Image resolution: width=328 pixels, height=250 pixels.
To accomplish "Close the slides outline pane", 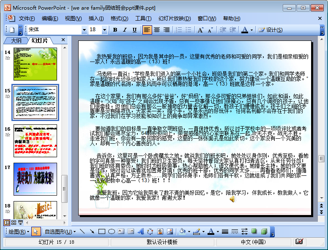I will point(63,40).
